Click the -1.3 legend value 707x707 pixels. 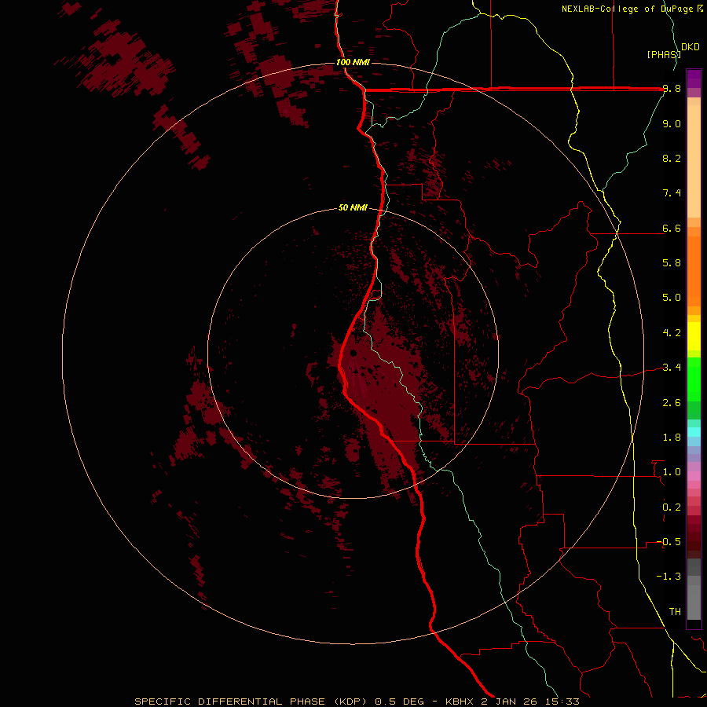point(669,577)
